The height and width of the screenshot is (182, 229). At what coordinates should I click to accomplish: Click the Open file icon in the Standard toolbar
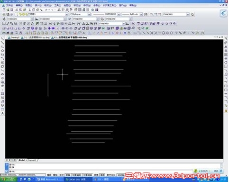8,10
